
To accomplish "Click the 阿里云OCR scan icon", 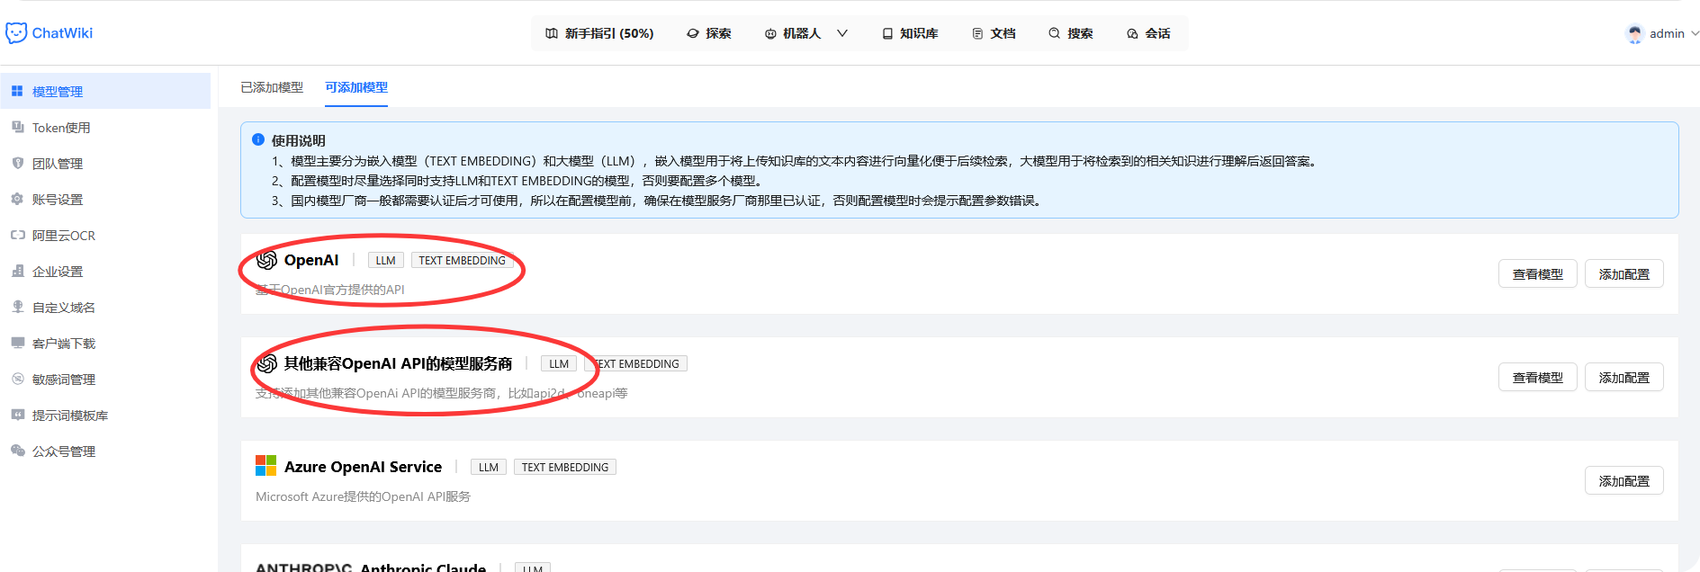I will pyautogui.click(x=17, y=235).
